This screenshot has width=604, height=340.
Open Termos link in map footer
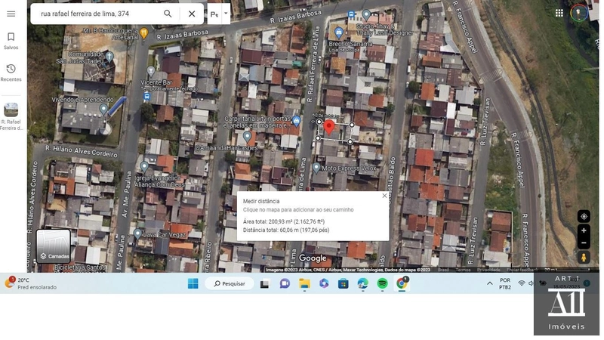pyautogui.click(x=463, y=270)
